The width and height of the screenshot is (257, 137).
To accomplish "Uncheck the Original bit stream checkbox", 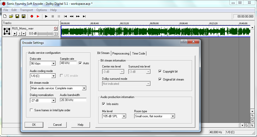I will point(160,79).
